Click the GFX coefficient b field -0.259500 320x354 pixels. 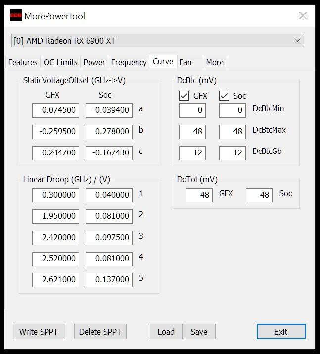click(x=55, y=132)
